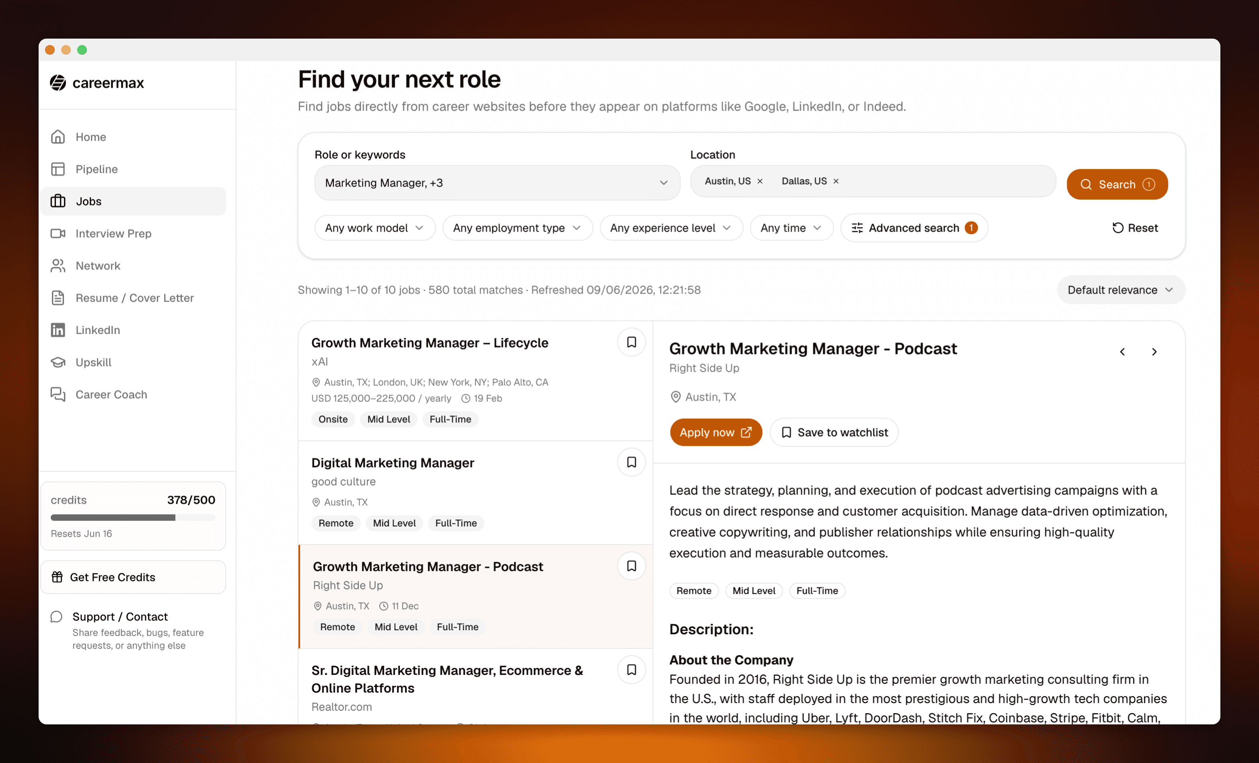Open Career Coach in sidebar
The width and height of the screenshot is (1259, 763).
point(133,395)
